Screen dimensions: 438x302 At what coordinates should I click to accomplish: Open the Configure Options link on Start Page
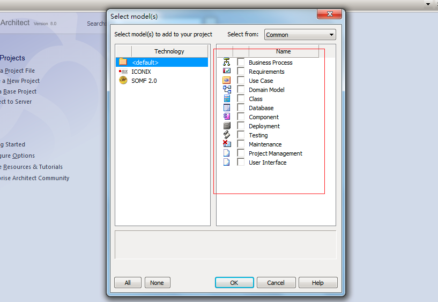[x=17, y=156]
